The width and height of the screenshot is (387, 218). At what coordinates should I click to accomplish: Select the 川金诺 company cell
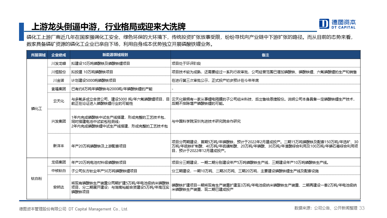point(59,81)
